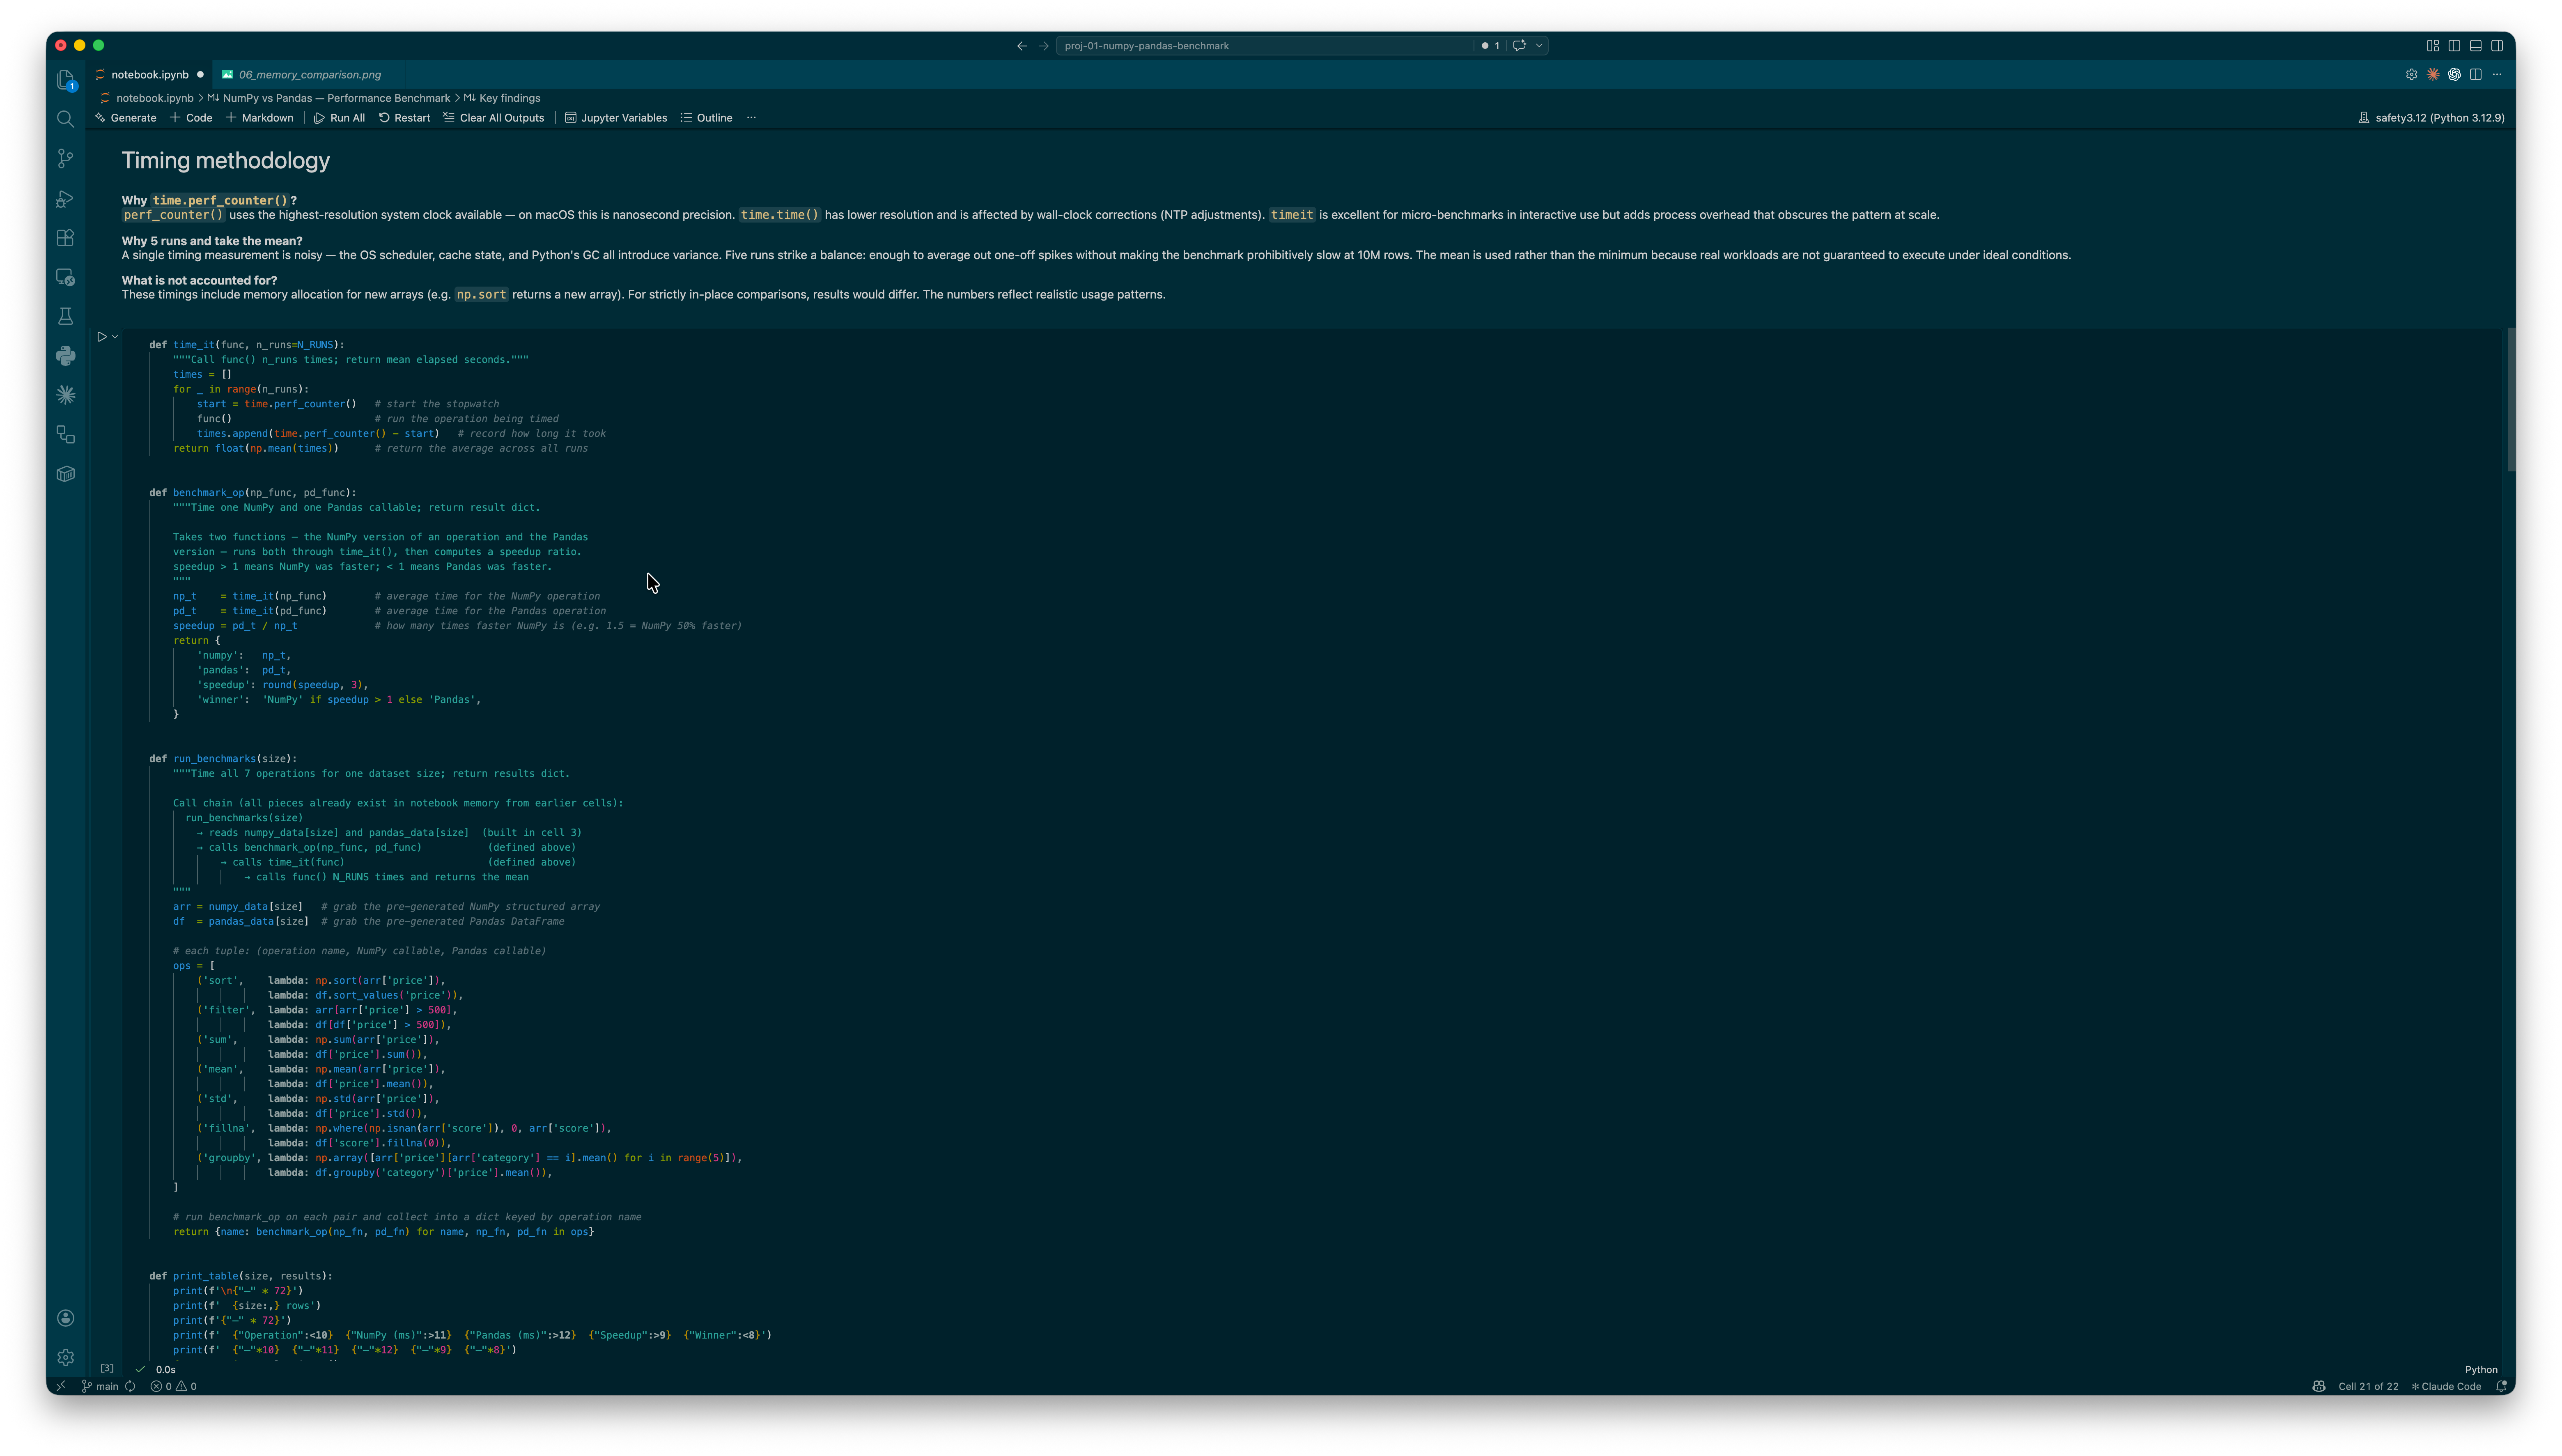
Task: Open the Testing flask view
Action: (x=66, y=316)
